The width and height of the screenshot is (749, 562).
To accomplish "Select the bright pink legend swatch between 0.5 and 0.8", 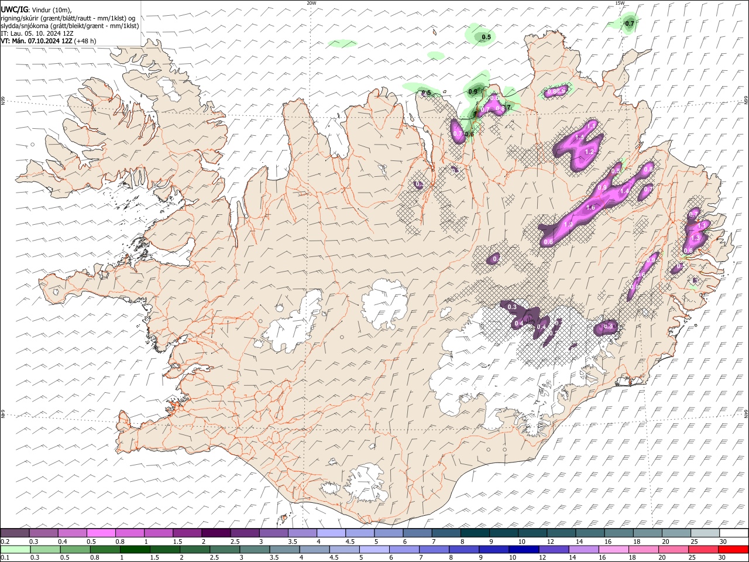I will coord(101,533).
